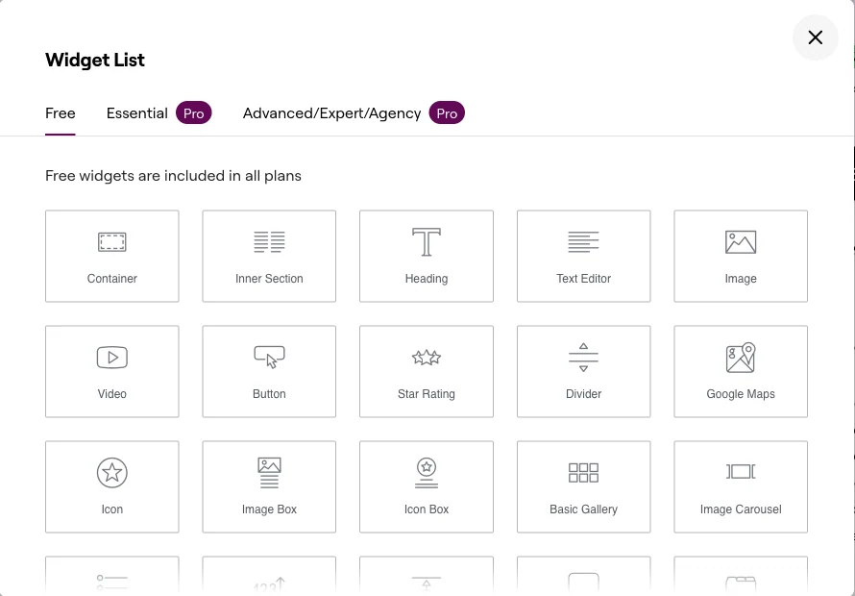Select the Container widget icon

[112, 242]
